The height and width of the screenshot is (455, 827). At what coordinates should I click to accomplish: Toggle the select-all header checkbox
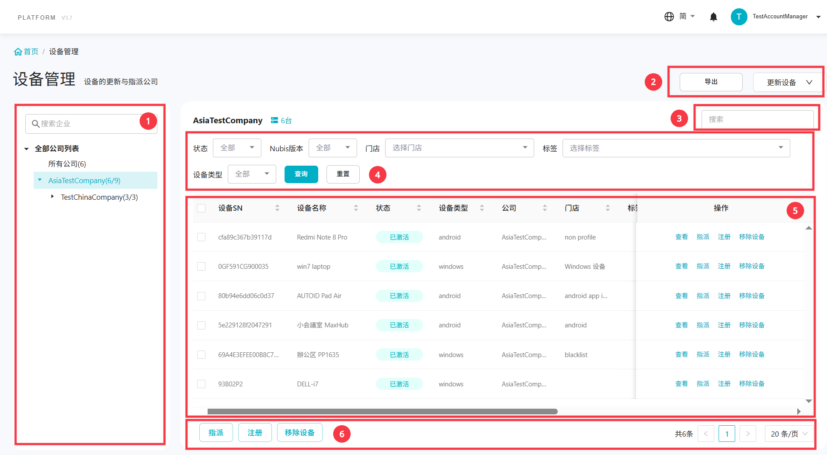click(201, 208)
